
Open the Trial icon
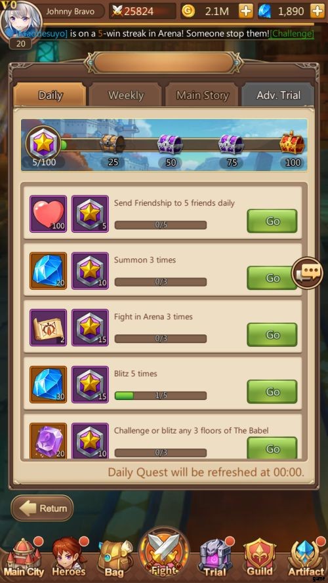point(215,559)
